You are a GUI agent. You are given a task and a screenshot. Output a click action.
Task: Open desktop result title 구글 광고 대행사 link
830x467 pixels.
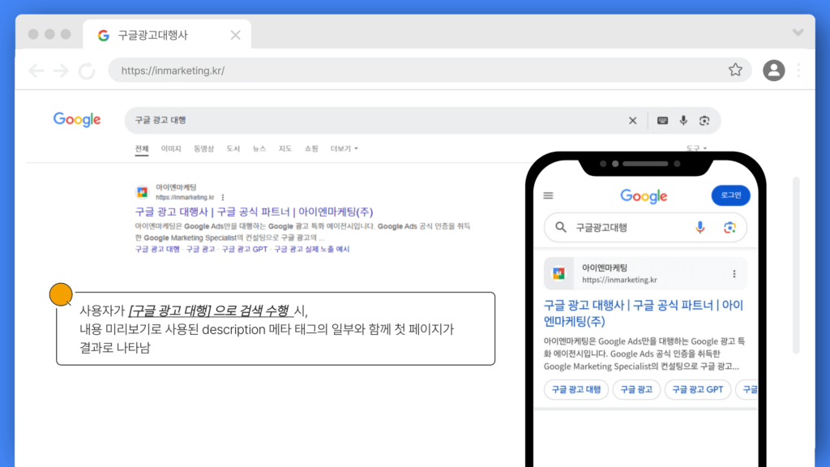(254, 212)
